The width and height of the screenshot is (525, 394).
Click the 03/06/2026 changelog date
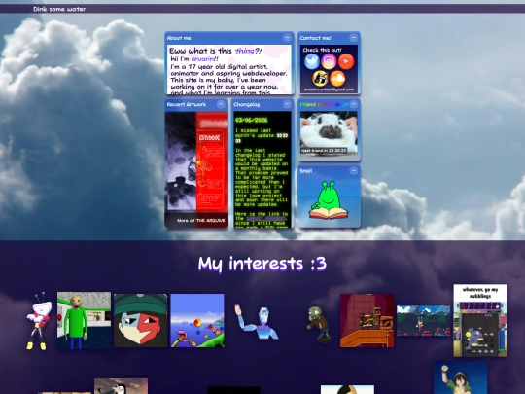click(251, 120)
